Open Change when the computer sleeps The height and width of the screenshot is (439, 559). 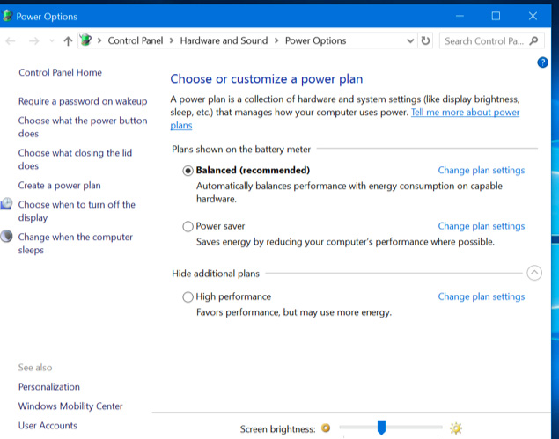pos(76,244)
